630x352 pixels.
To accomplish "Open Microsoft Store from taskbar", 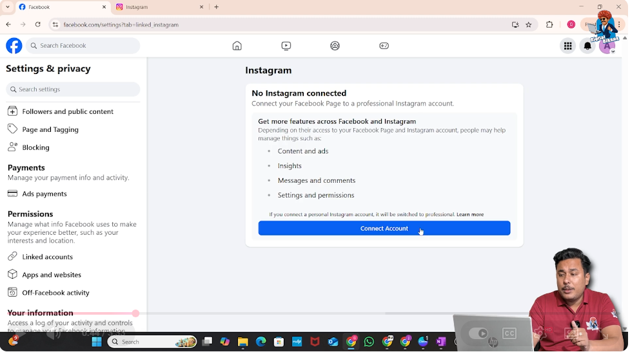I will (x=279, y=342).
